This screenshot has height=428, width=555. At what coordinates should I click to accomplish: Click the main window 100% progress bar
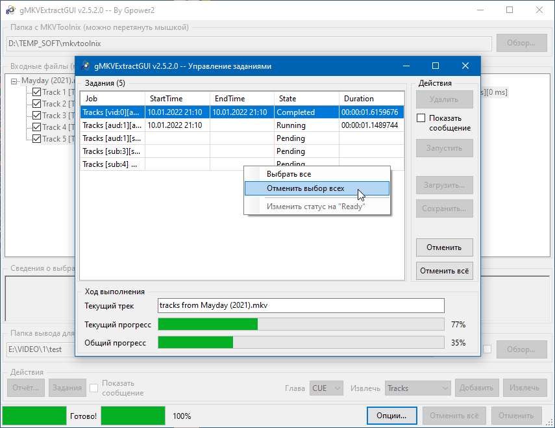point(133,416)
